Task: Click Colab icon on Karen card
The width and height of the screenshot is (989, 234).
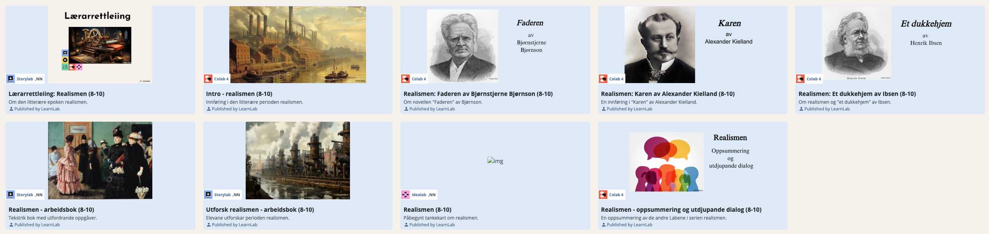Action: [x=603, y=79]
